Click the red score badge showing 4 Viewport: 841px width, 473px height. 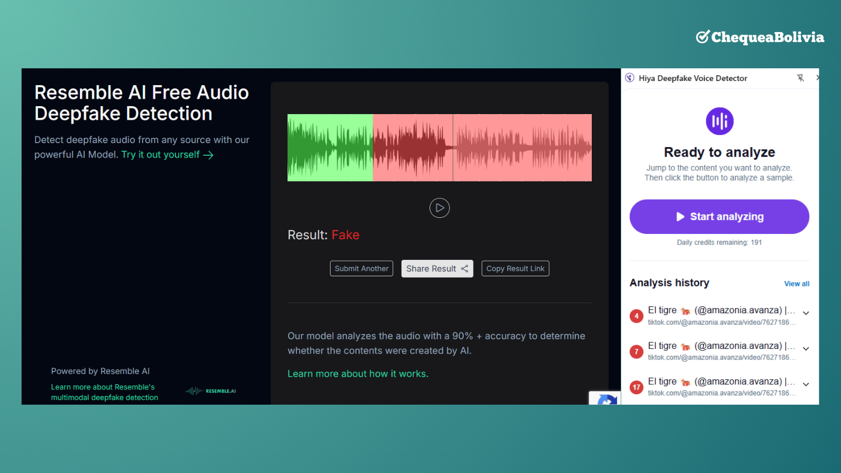click(637, 316)
